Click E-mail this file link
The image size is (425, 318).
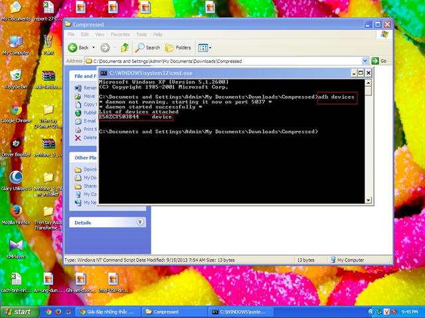[x=86, y=121]
